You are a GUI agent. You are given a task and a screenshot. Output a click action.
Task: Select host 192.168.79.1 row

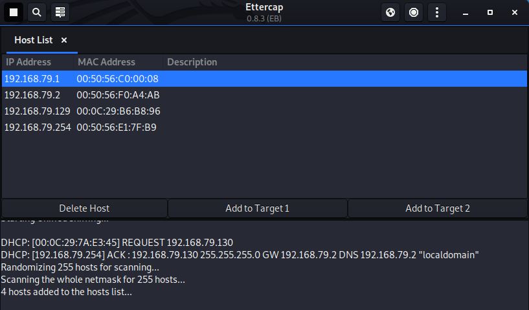point(32,78)
